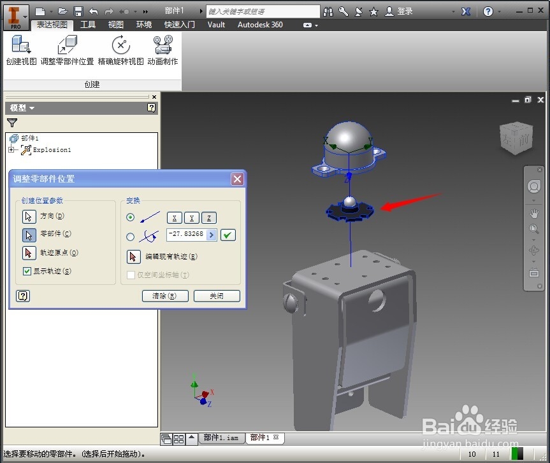Viewport: 550px width, 463px height.
Task: Click 登录 sign-in link
Action: 405,11
